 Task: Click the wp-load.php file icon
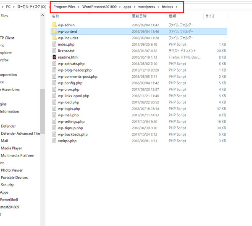54,102
